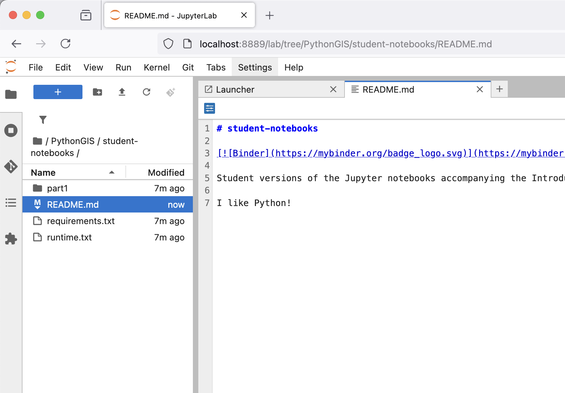Reload the browser page
Viewport: 565px width, 393px height.
click(65, 44)
